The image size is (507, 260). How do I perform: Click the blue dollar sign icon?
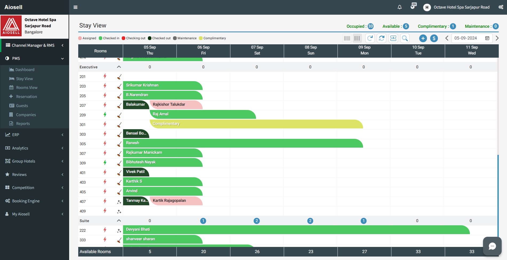point(434,38)
